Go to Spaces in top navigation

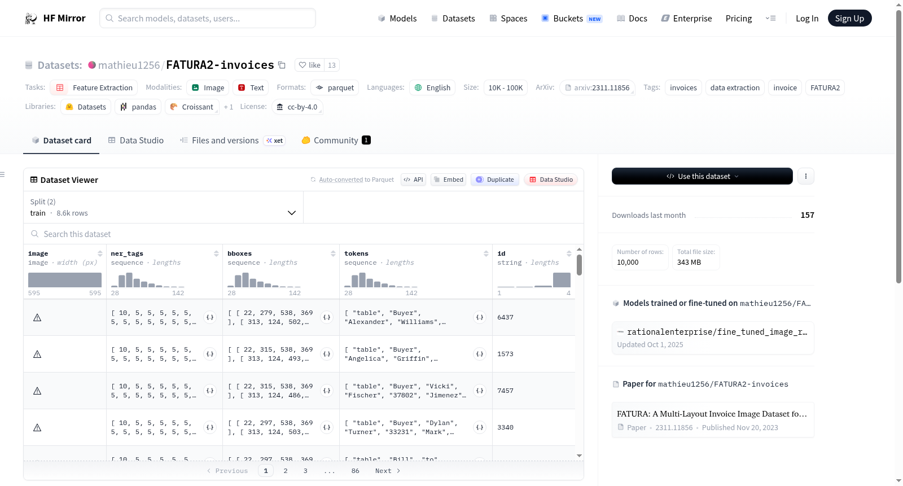[x=509, y=19]
